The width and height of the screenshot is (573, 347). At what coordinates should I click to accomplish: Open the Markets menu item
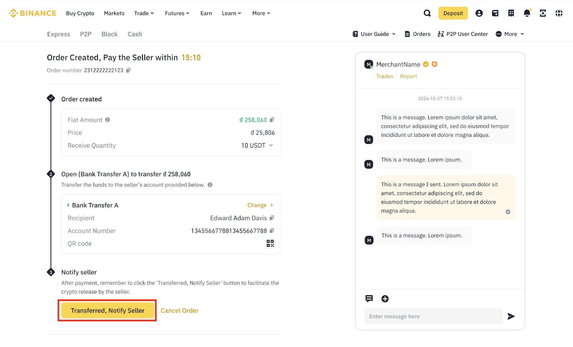pos(114,13)
